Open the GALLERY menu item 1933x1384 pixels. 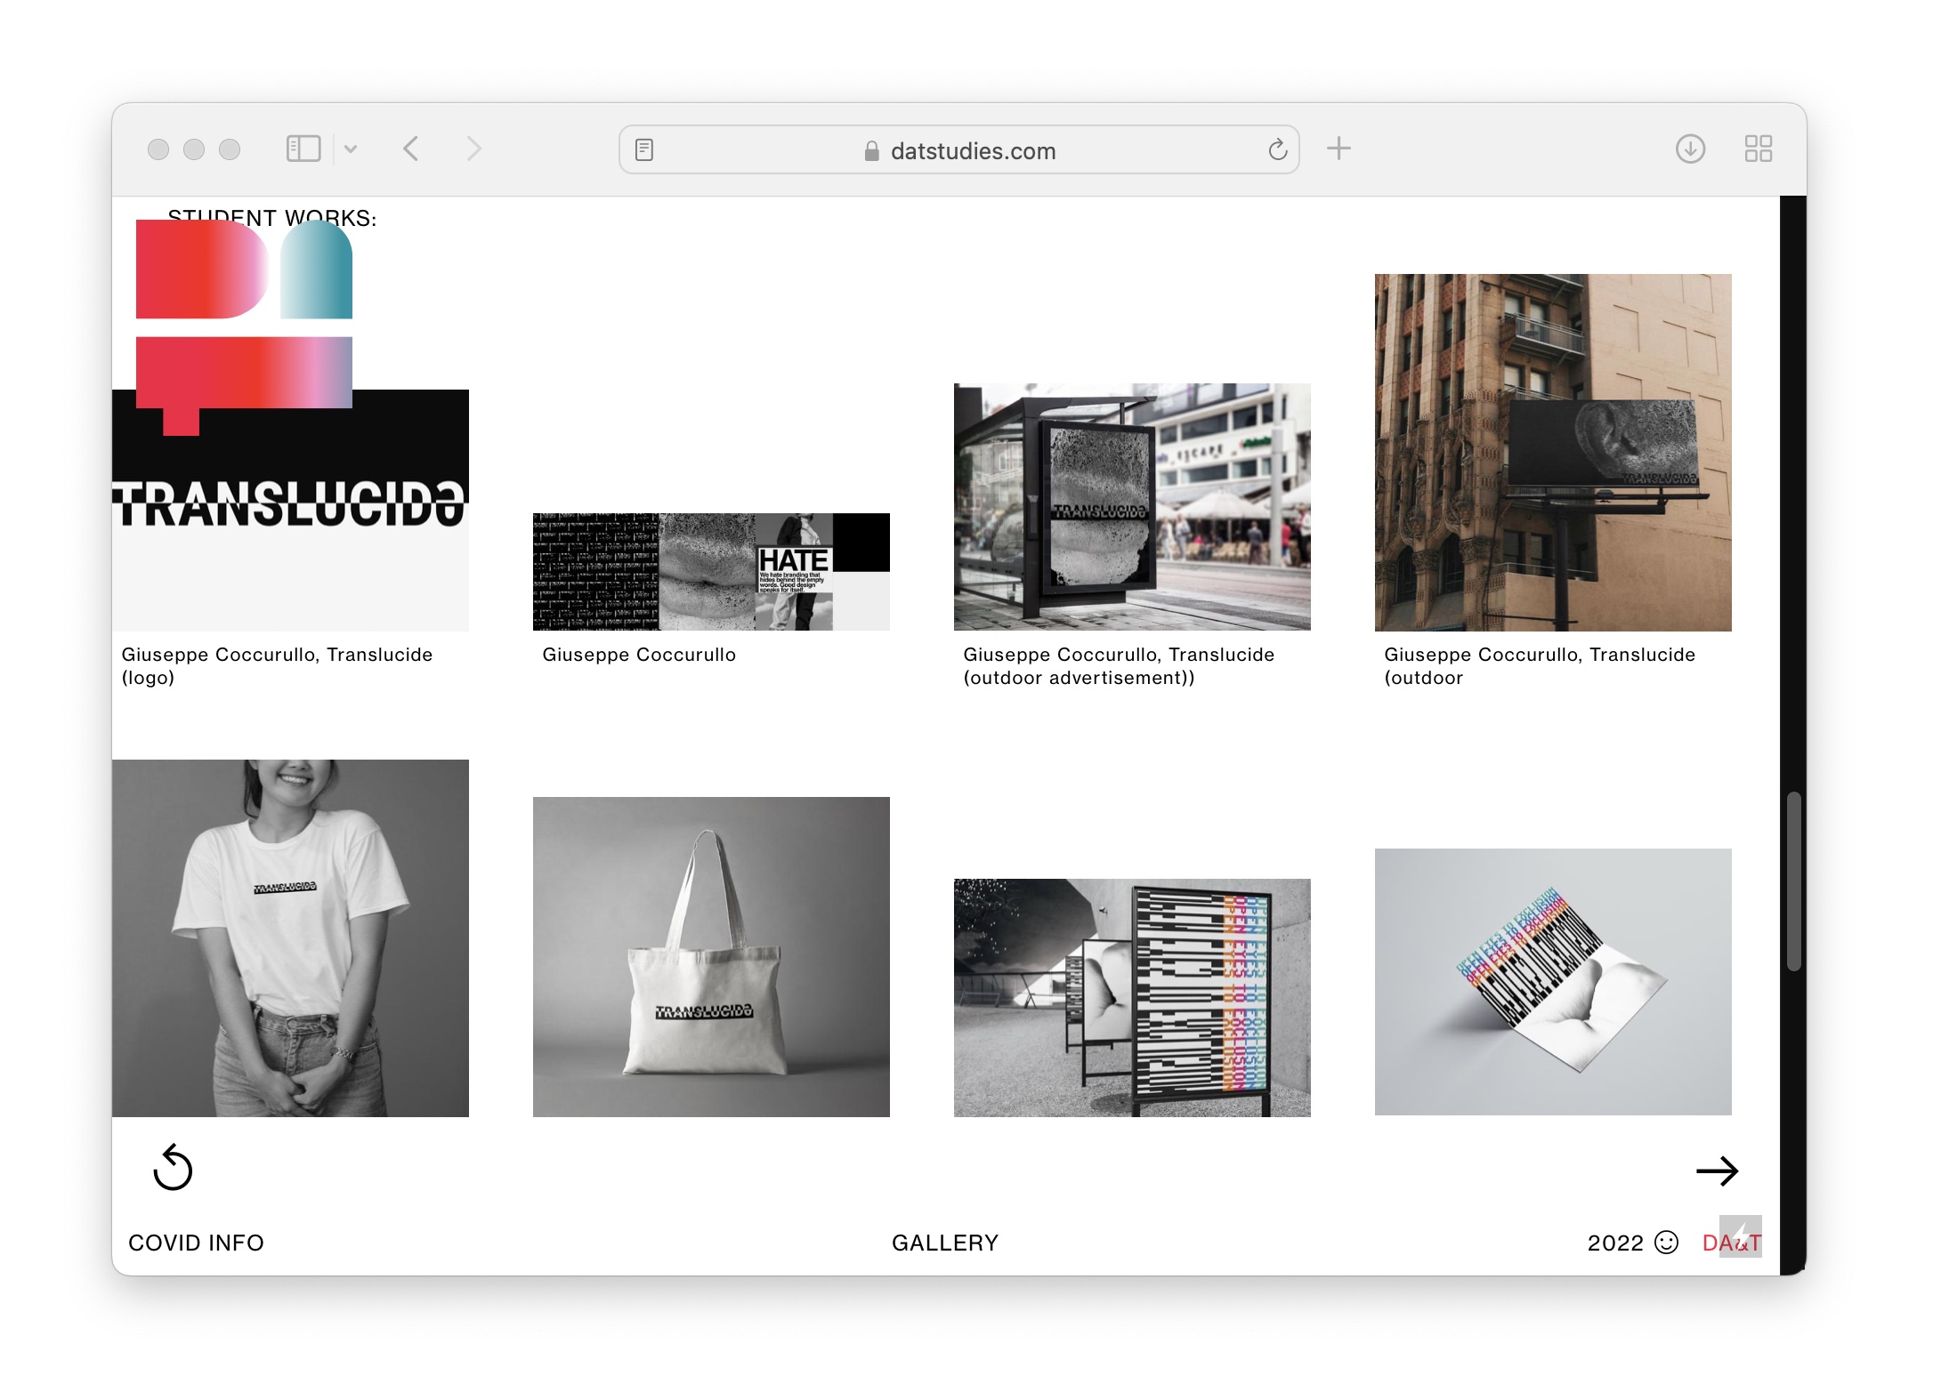point(944,1243)
